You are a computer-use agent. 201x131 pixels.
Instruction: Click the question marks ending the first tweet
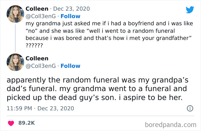pyautogui.click(x=34, y=45)
